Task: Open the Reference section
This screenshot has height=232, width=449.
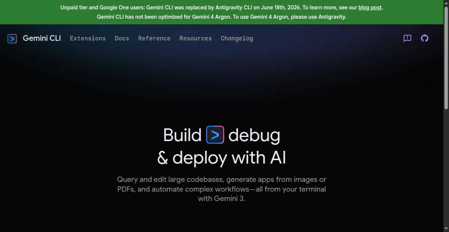Action: 154,38
